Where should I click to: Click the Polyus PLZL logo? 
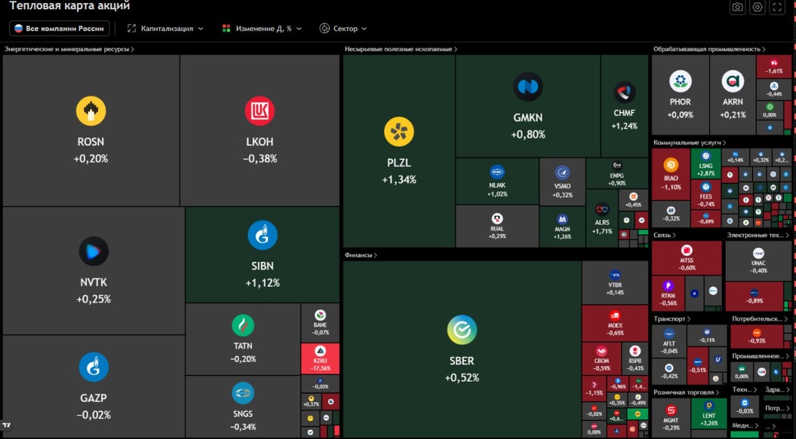399,132
